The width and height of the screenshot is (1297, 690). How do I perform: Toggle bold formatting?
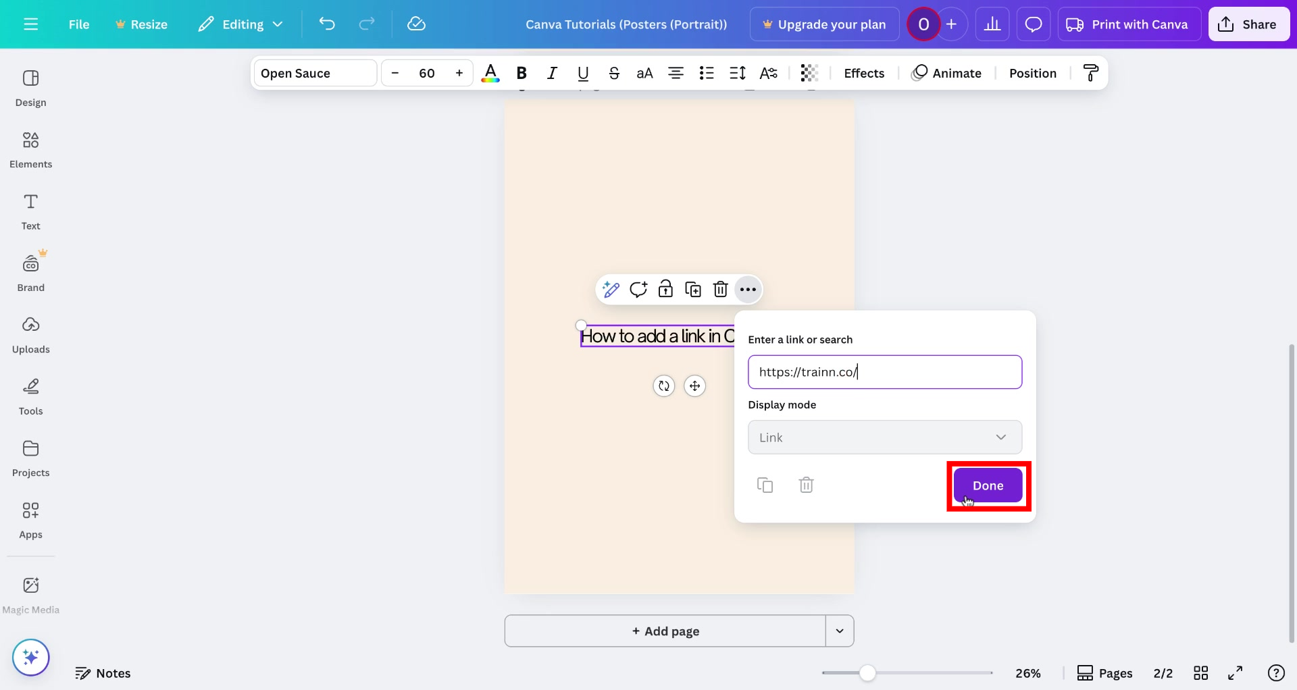[521, 73]
